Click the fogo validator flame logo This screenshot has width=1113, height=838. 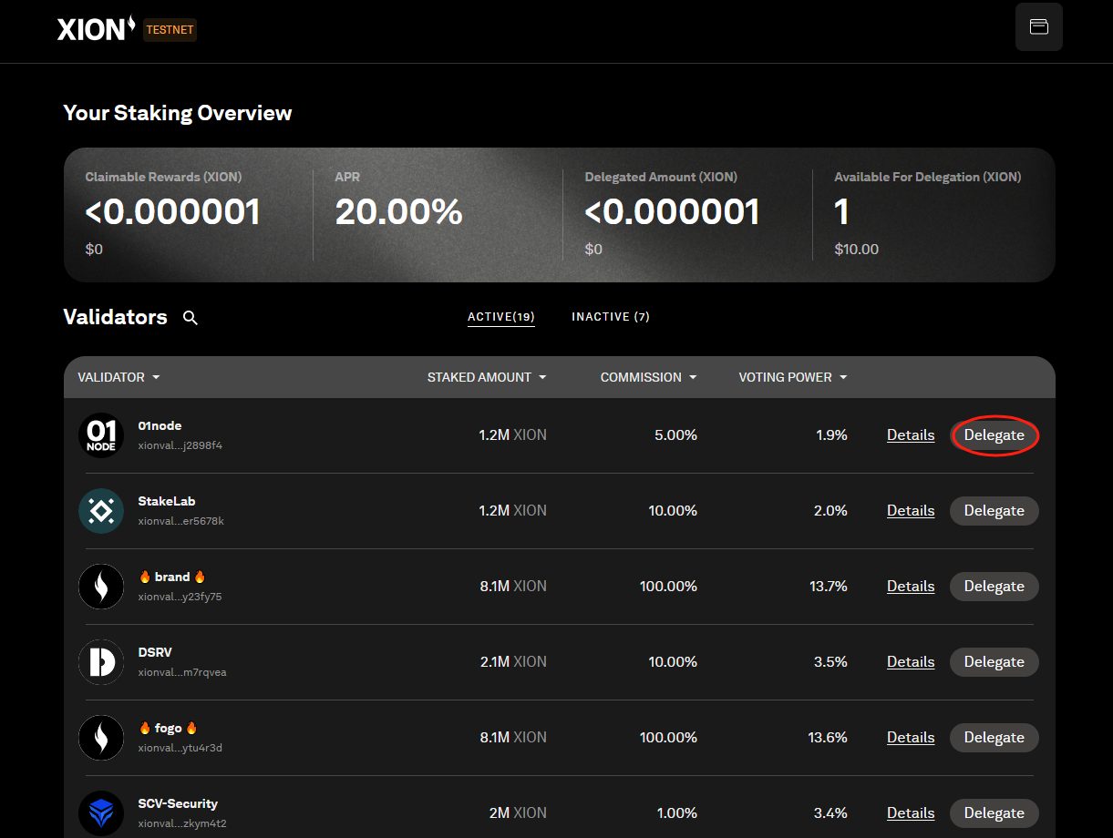pos(101,738)
